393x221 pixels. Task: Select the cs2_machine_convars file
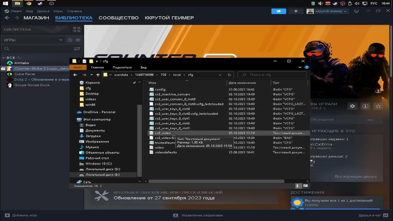pyautogui.click(x=172, y=94)
